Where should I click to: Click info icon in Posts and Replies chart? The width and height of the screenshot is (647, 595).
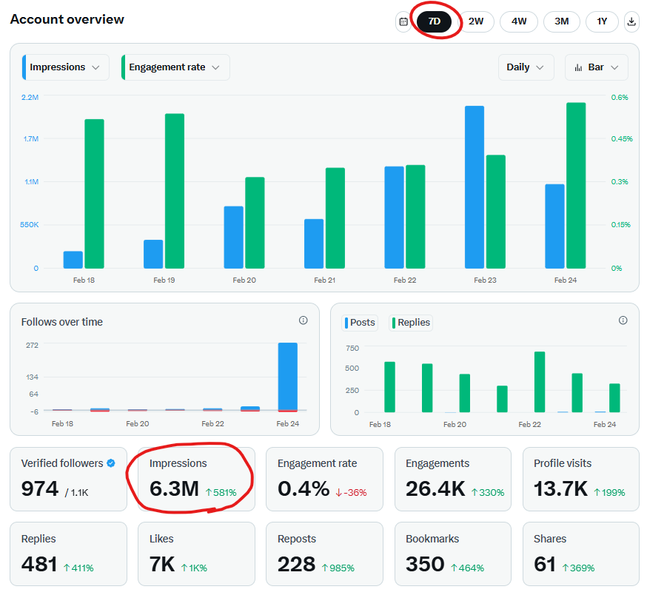click(x=623, y=320)
